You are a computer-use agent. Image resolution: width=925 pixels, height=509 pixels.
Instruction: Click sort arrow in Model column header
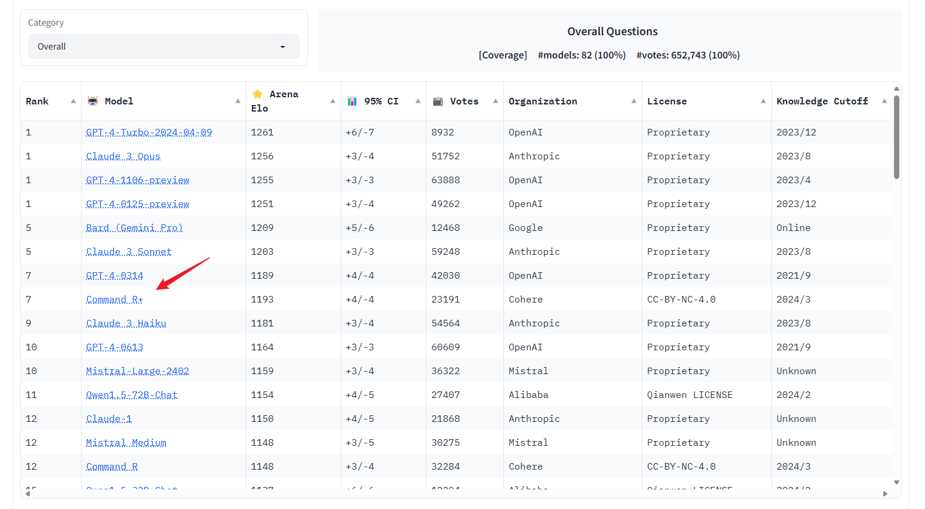pyautogui.click(x=238, y=101)
